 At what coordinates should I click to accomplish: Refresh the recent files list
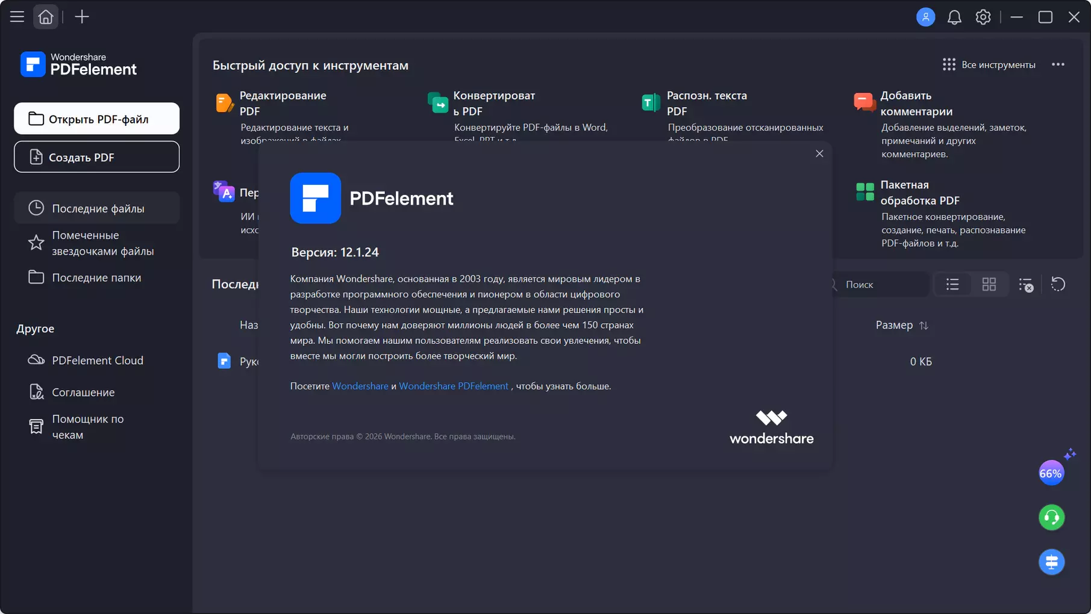1058,284
